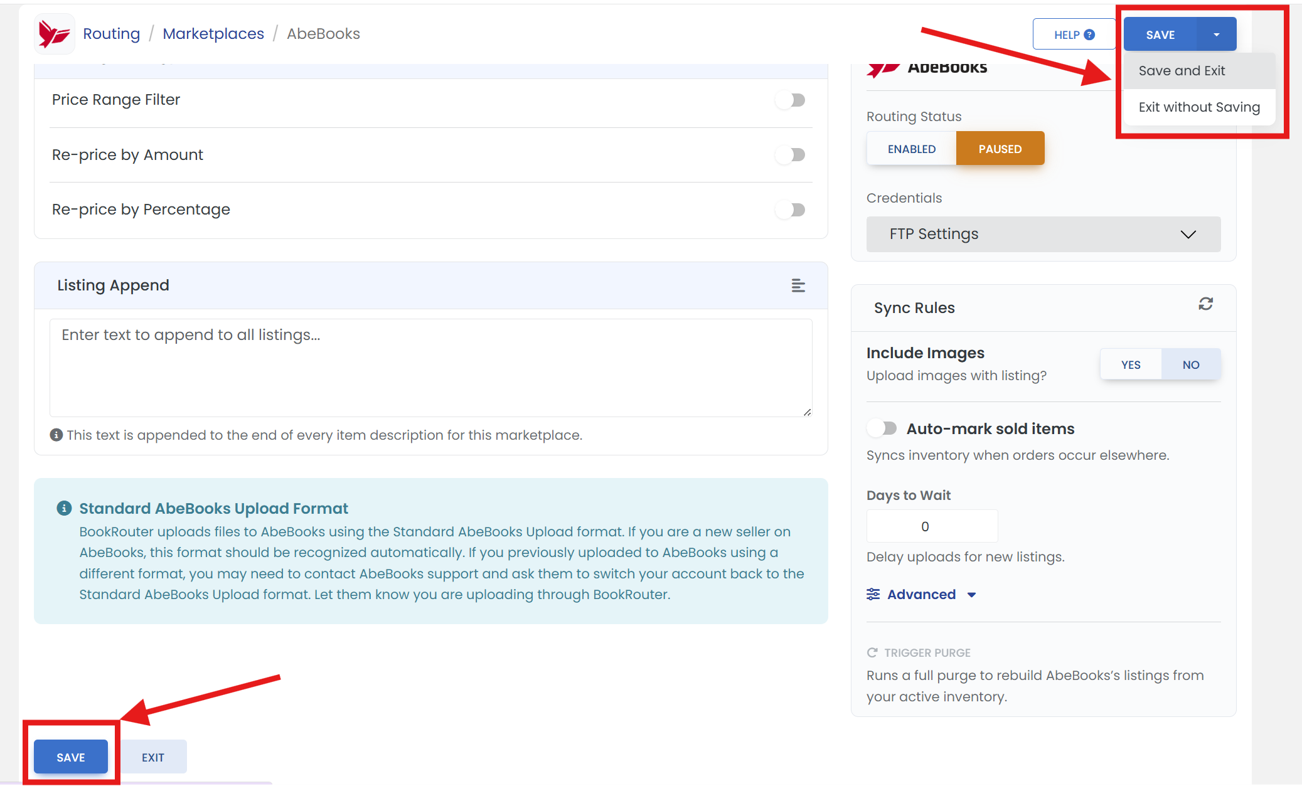Click the Standard AbeBooks Upload Format info icon
Viewport: 1302px width, 786px height.
[64, 508]
